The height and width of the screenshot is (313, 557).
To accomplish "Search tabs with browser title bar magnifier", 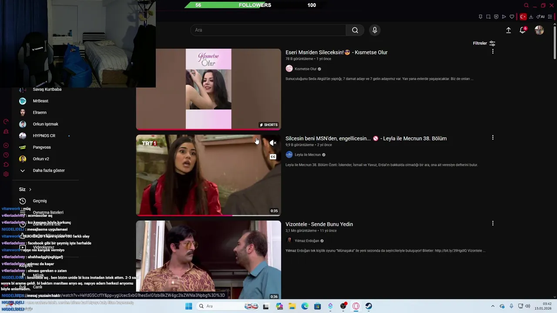I will 526,5.
